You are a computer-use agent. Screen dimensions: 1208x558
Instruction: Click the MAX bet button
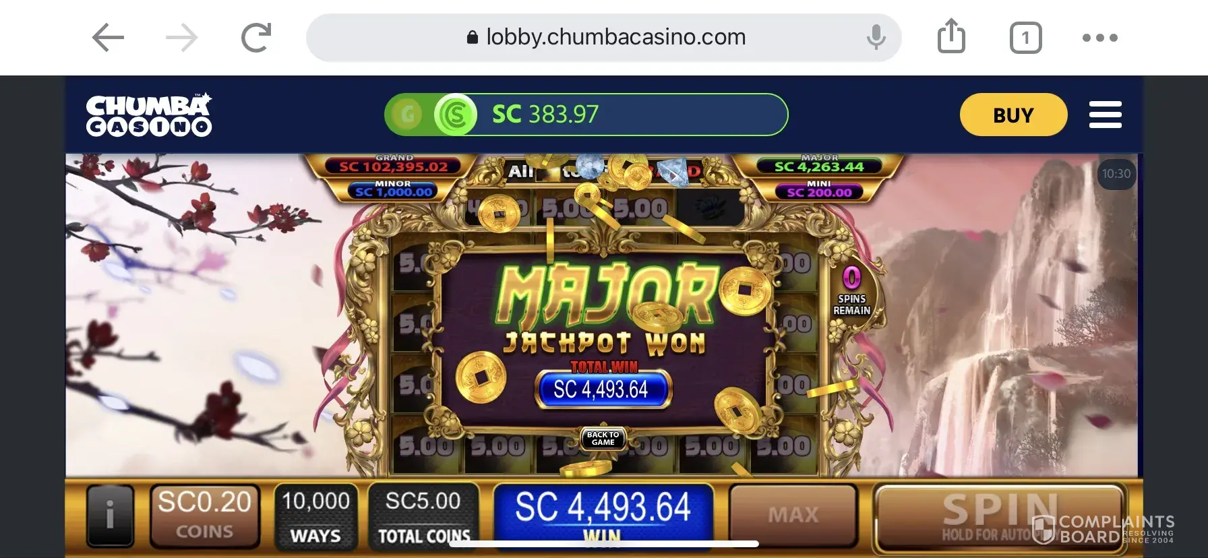(793, 516)
